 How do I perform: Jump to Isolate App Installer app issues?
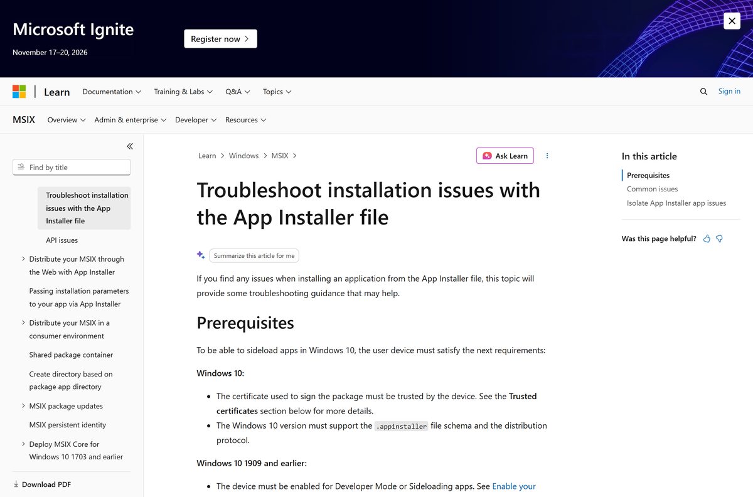tap(676, 203)
